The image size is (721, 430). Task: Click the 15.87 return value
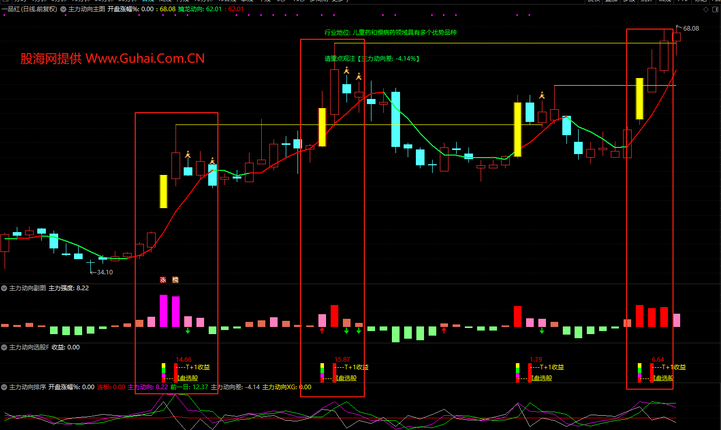tap(342, 360)
